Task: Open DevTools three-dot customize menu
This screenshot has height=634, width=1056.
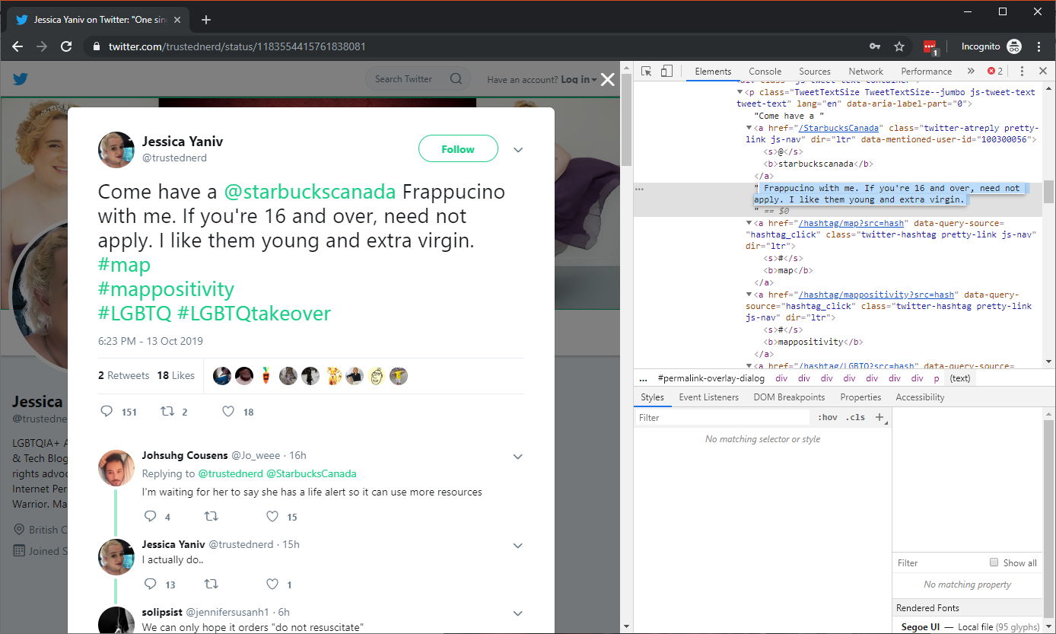Action: click(x=1022, y=71)
